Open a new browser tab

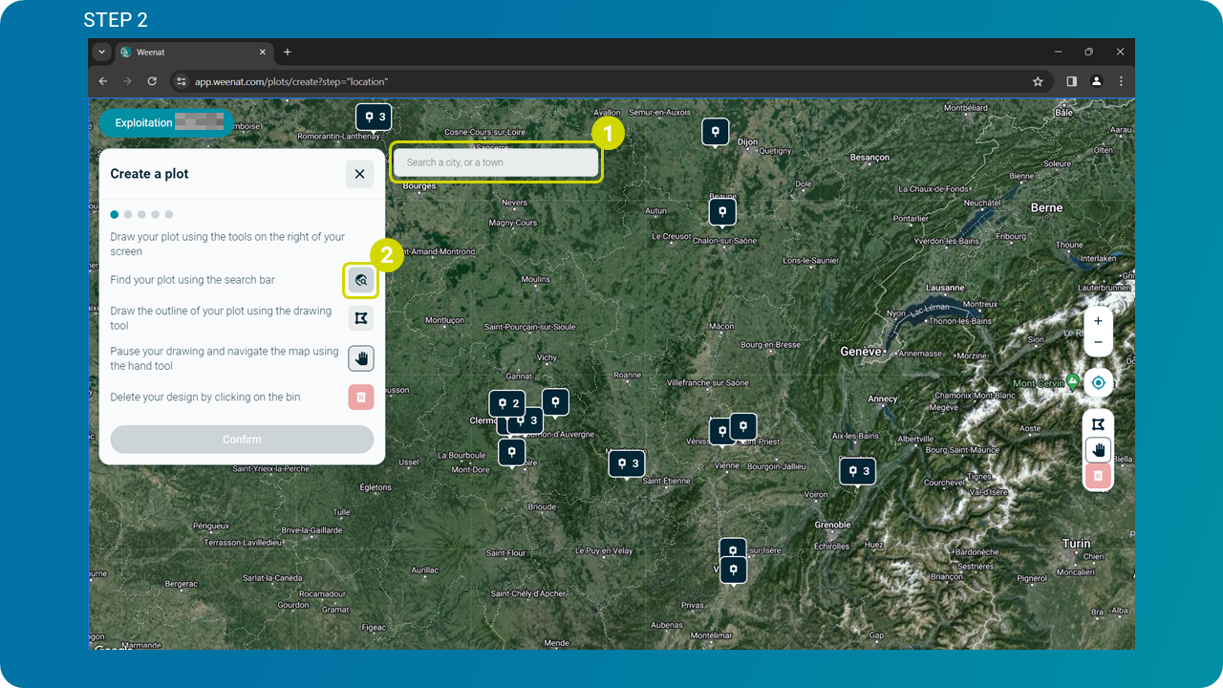(288, 52)
